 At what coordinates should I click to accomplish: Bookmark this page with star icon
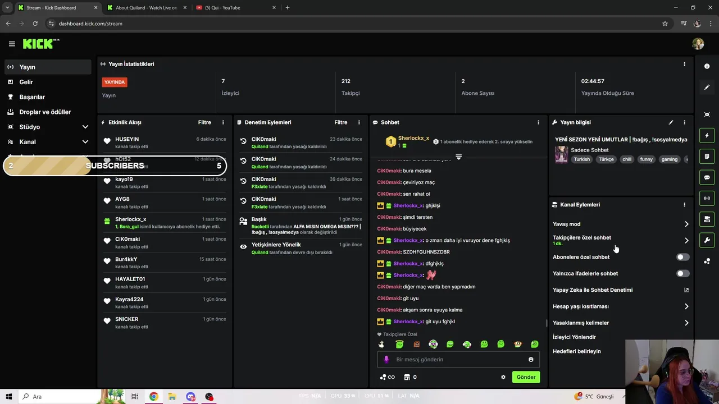[665, 24]
